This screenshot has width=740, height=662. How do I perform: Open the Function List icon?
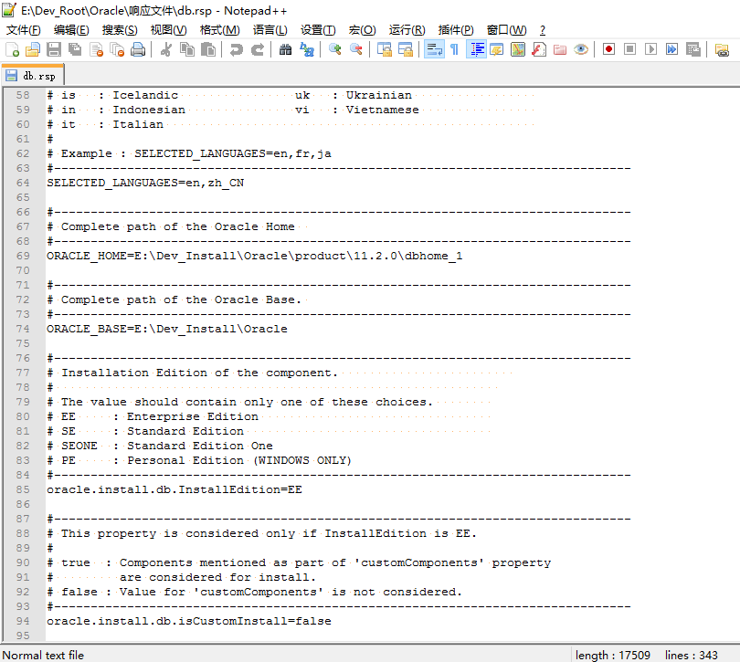coord(539,49)
